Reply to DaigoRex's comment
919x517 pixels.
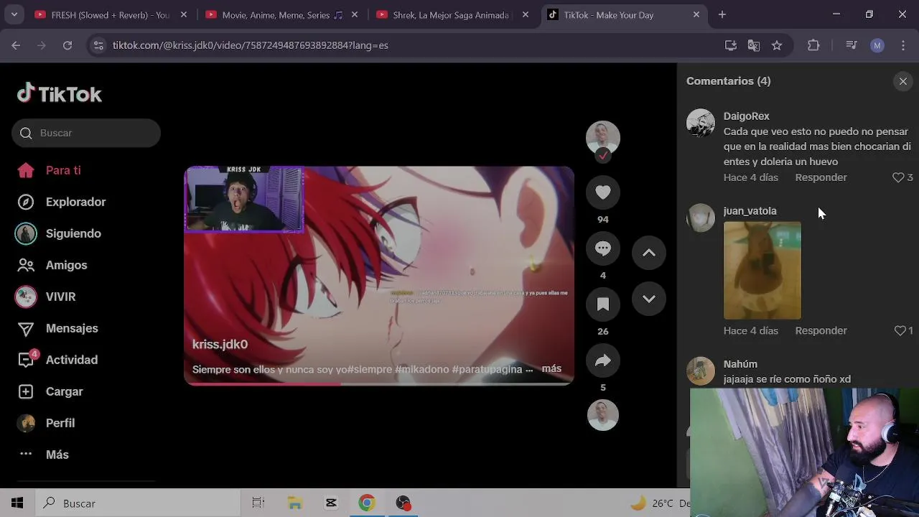(821, 177)
